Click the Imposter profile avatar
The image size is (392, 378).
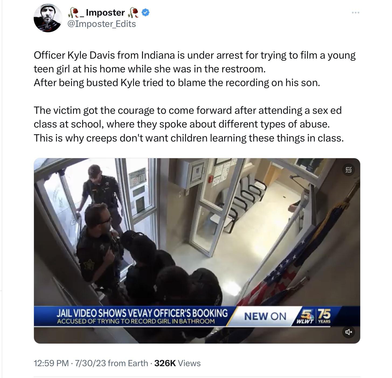(x=48, y=18)
